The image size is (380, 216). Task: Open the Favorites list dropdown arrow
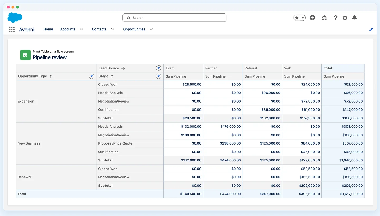point(303,18)
